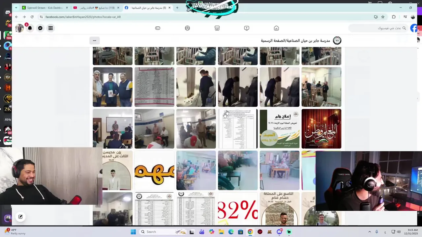Screen dimensions: 422x237
Task: Open Discord from the taskbar
Action: click(x=279, y=232)
